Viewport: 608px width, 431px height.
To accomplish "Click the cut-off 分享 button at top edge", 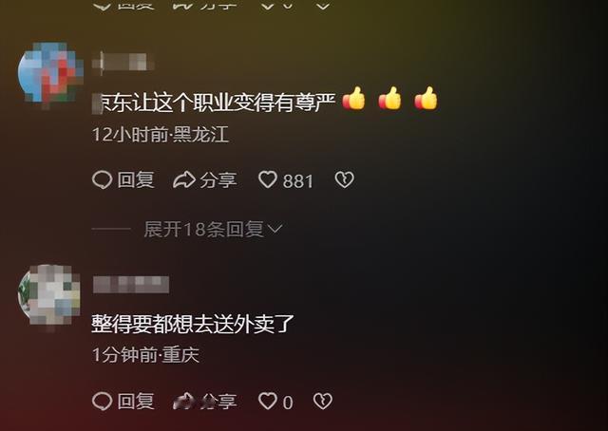I will click(x=205, y=5).
